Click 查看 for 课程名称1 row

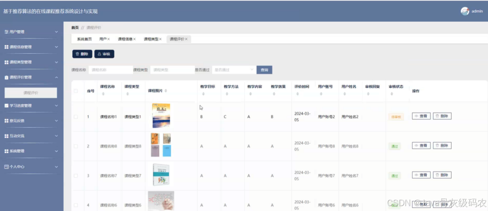click(x=421, y=116)
